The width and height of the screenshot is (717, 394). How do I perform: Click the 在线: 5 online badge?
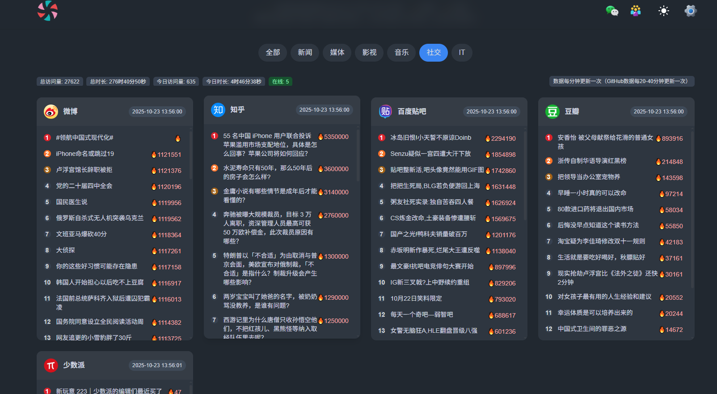pos(280,82)
